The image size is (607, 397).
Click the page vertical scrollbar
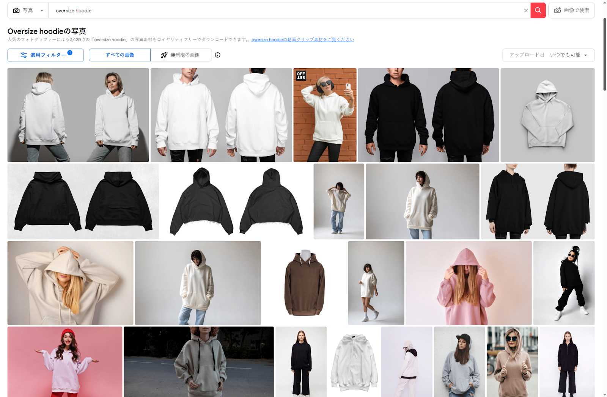[604, 54]
